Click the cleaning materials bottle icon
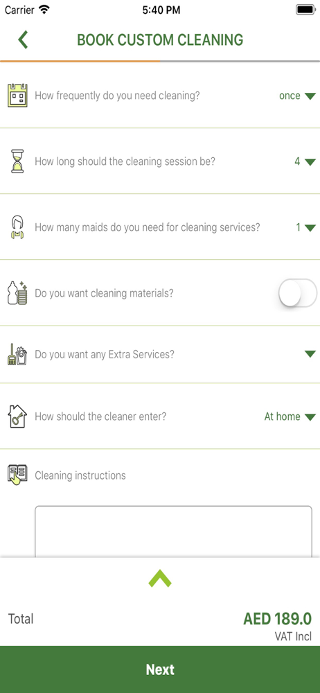Viewport: 320px width, 693px height. 18,293
